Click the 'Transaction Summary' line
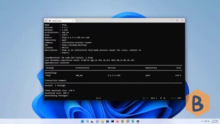The image size is (220, 124). [55, 80]
